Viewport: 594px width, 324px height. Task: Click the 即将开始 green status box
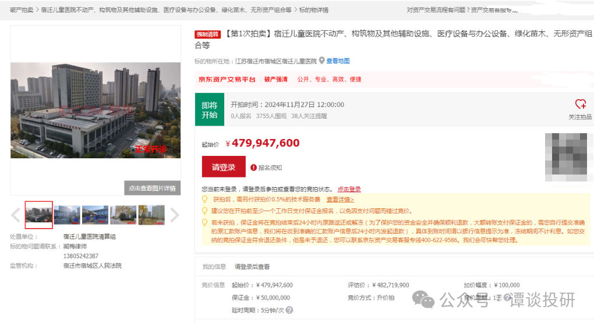click(x=210, y=110)
